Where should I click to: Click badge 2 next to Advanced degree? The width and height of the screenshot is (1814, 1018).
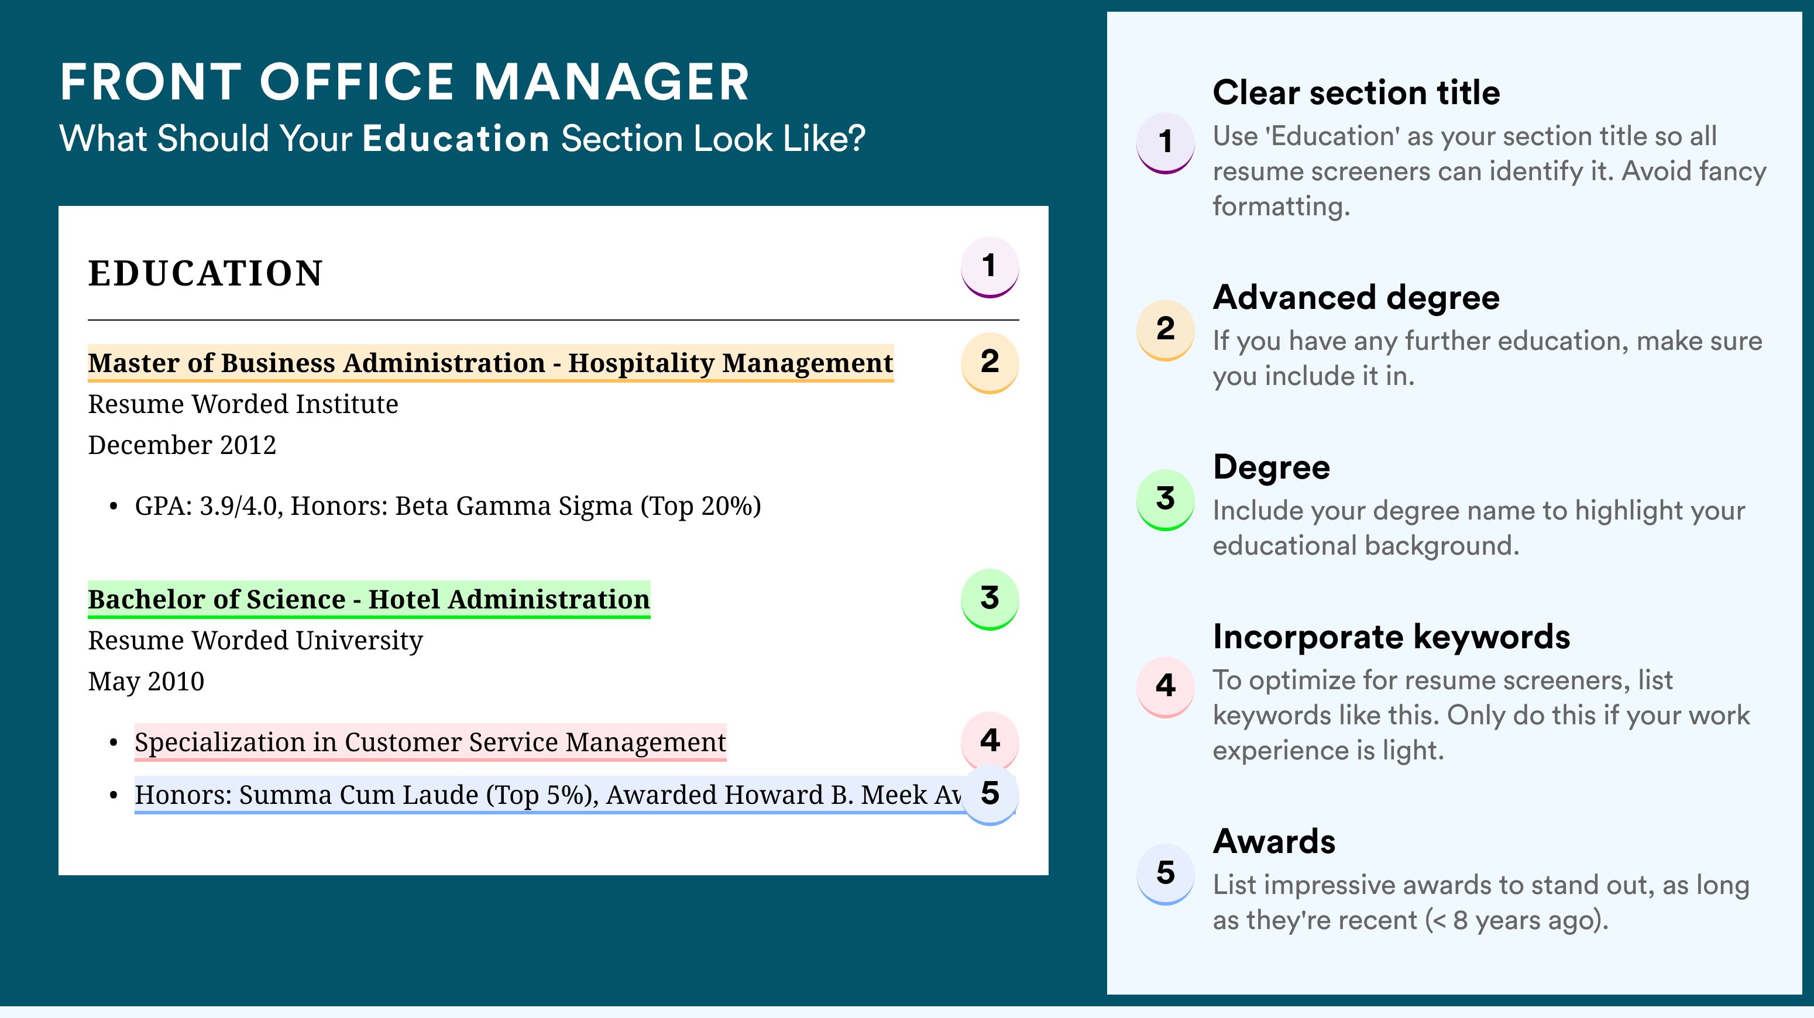pos(1166,329)
